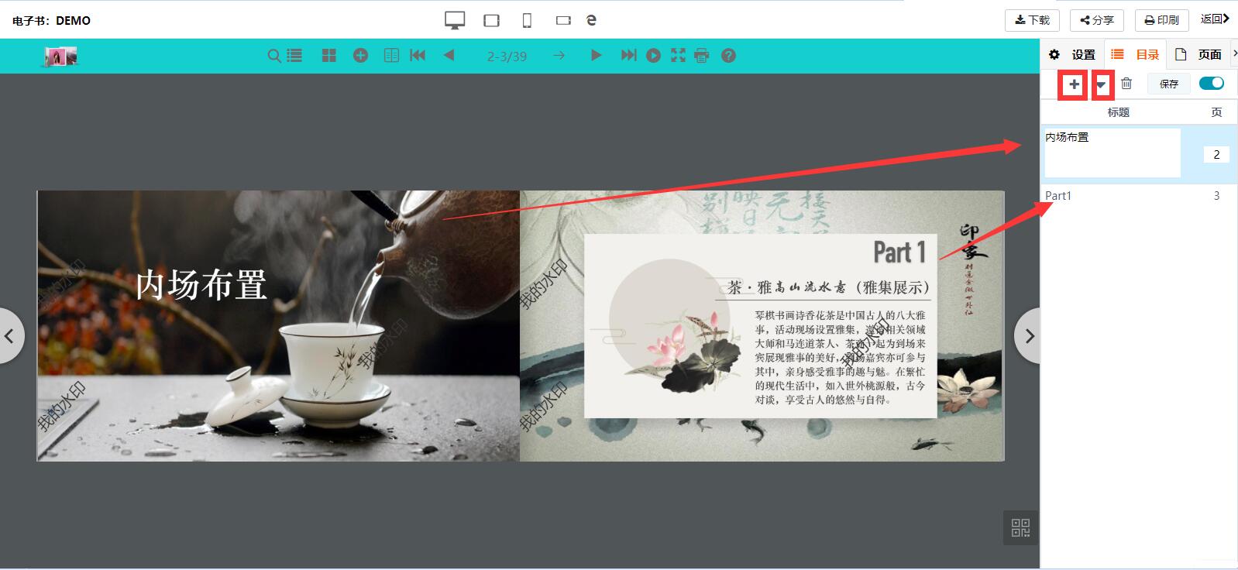Start auto-play of the flipbook
1238x570 pixels.
tap(653, 56)
